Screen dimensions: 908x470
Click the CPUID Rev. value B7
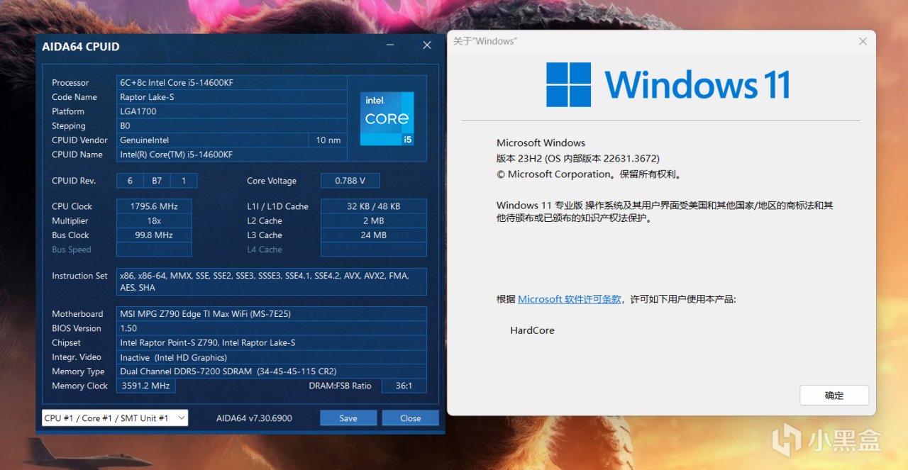click(157, 181)
